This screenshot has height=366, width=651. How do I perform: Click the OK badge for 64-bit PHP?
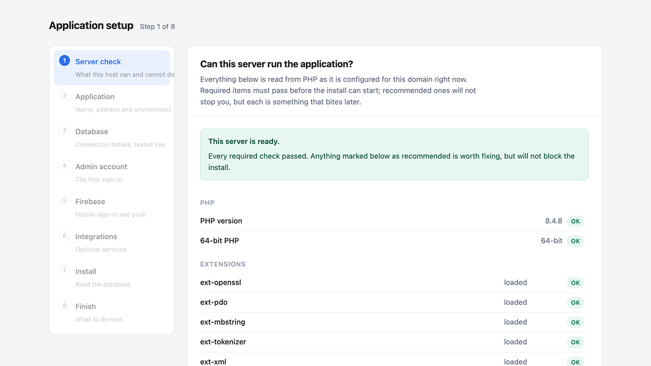point(575,241)
